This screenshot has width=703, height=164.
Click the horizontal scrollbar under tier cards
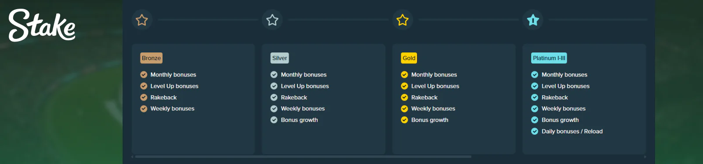[x=303, y=157]
